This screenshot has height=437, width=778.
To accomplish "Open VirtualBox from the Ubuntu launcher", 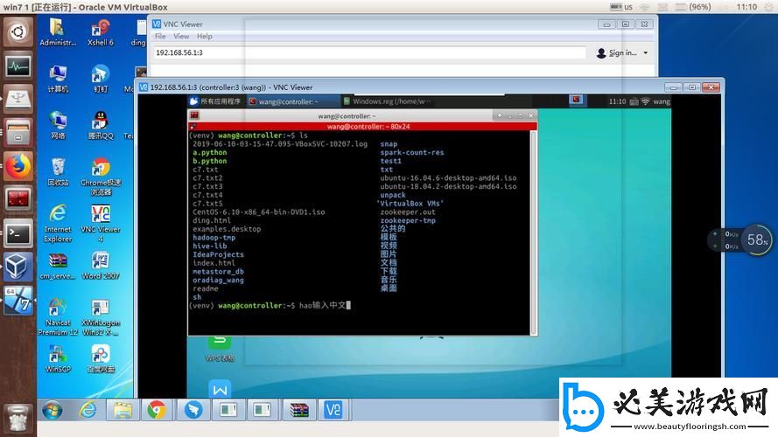I will (x=18, y=266).
